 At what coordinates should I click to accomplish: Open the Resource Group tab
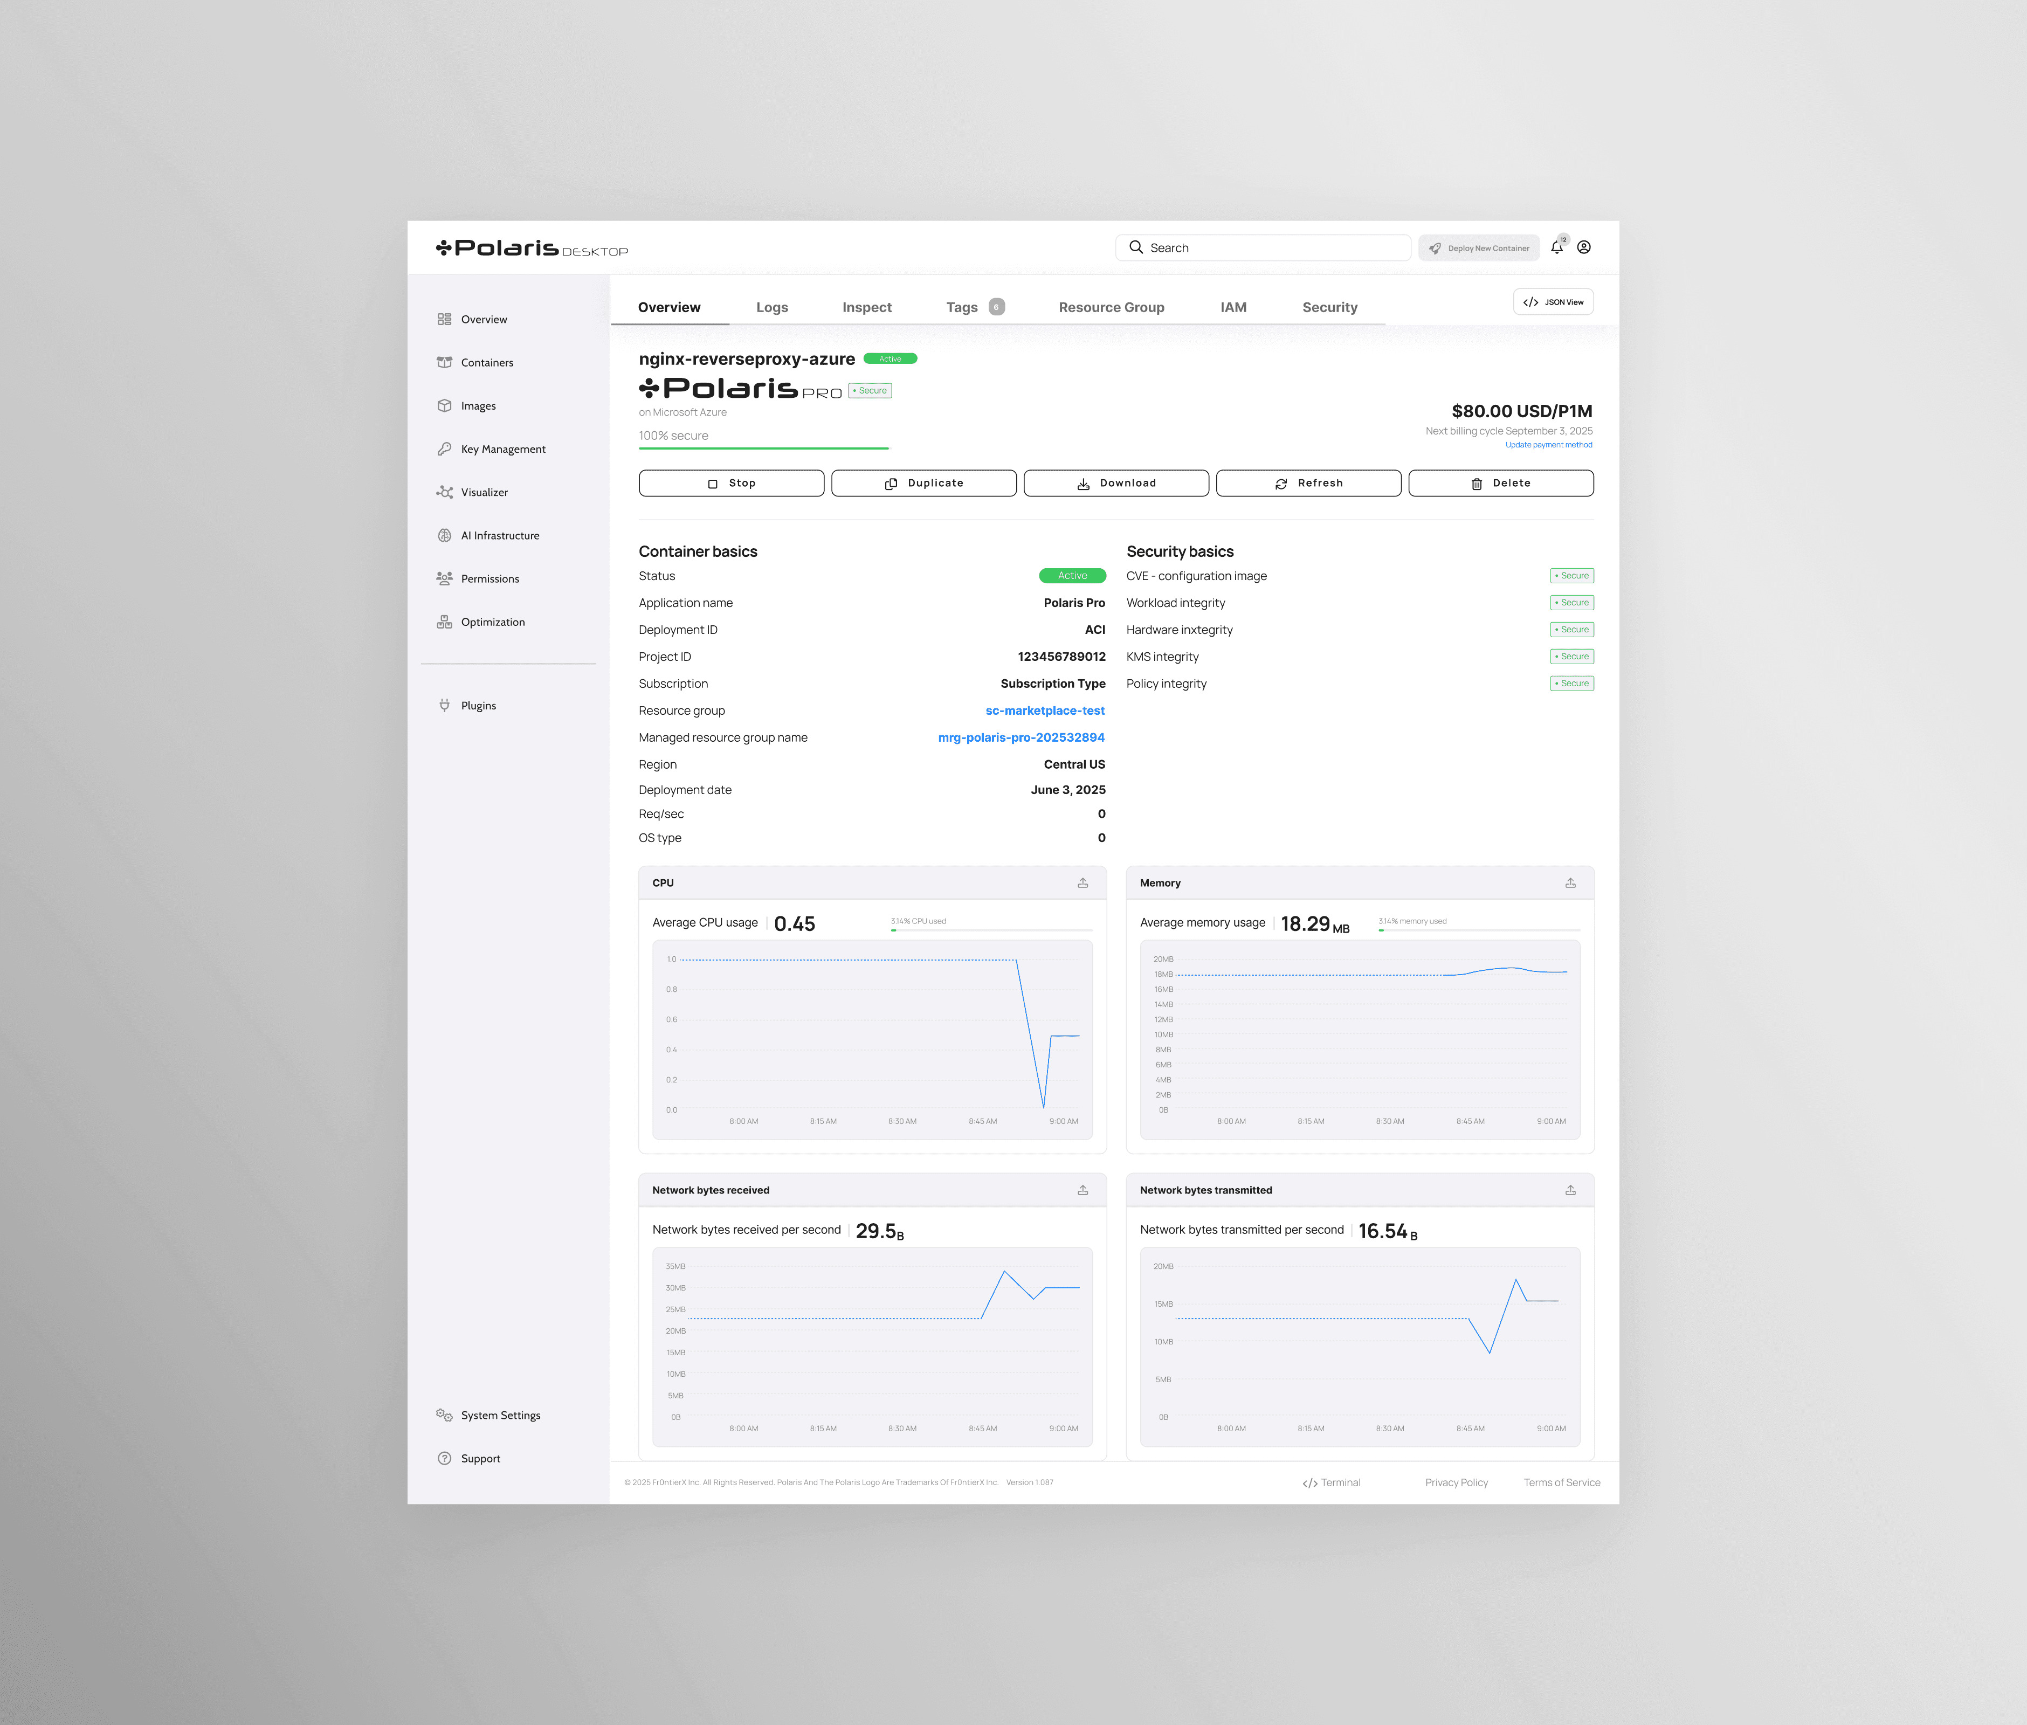click(1111, 307)
